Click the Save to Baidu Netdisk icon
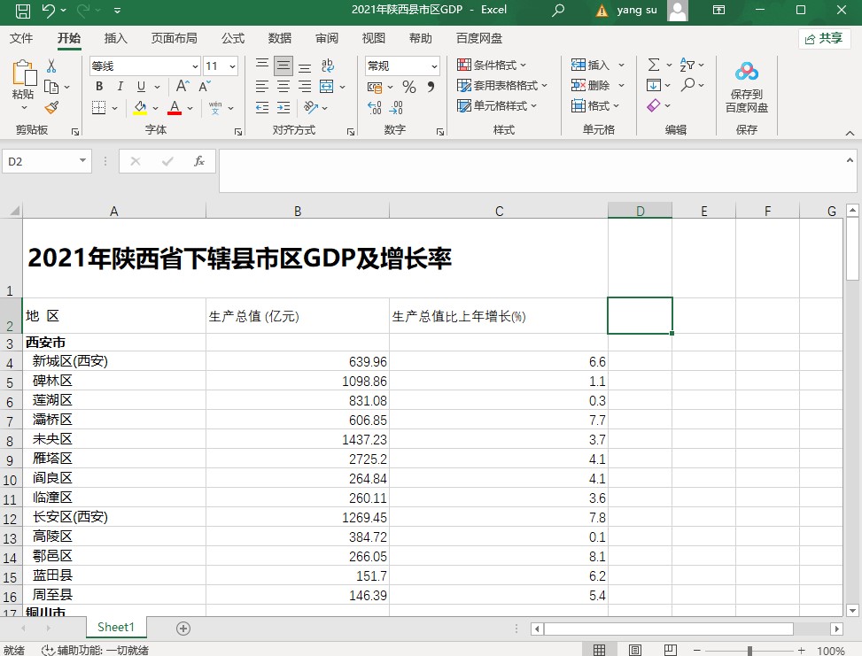 746,72
